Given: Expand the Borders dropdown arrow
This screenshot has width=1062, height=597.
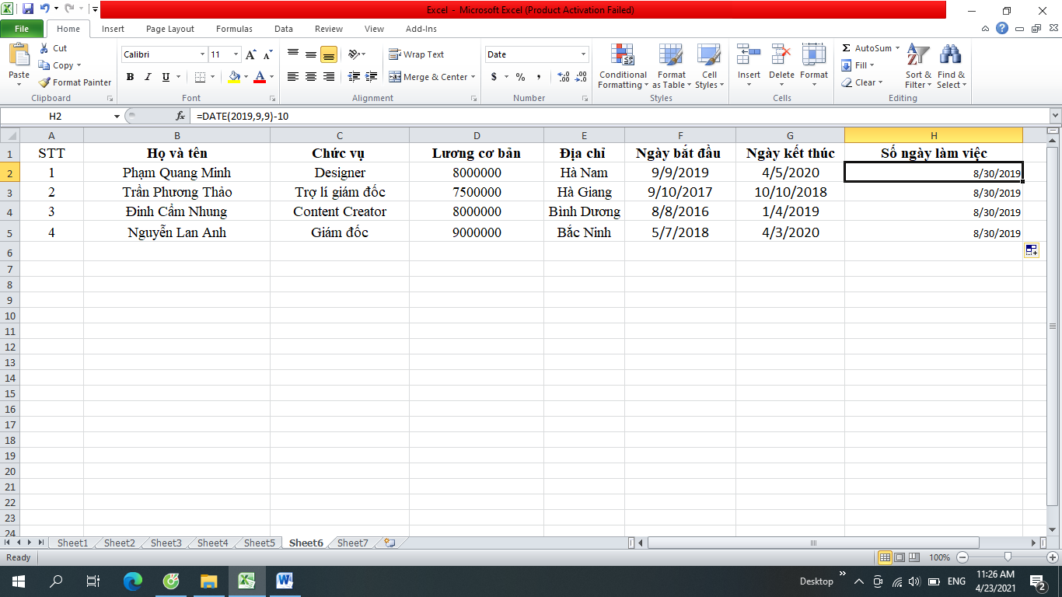Looking at the screenshot, I should click(x=214, y=77).
